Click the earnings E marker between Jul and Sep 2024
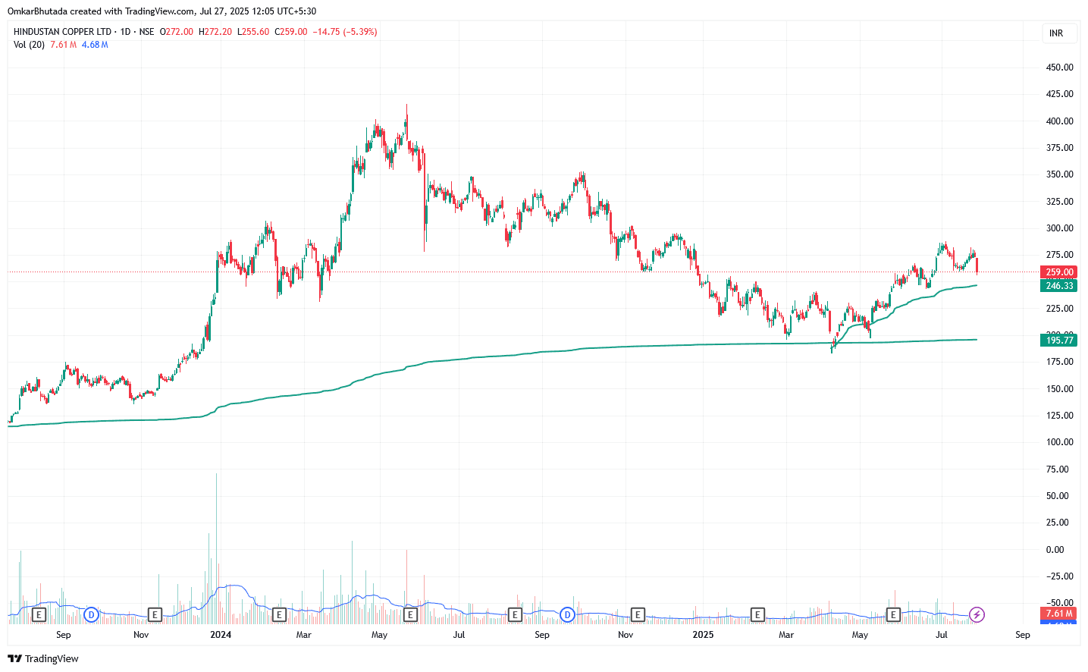 (515, 614)
